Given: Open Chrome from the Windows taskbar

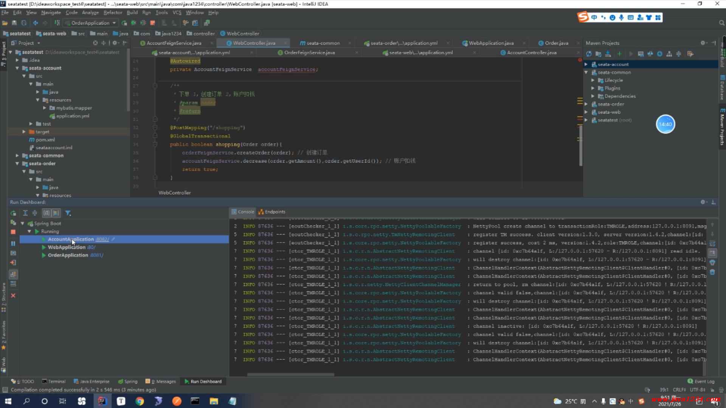Looking at the screenshot, I should [x=140, y=401].
